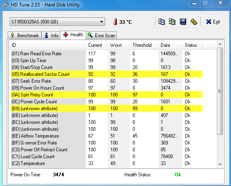Click the HD Tune app icon in title bar
This screenshot has width=231, height=186.
tap(6, 5)
